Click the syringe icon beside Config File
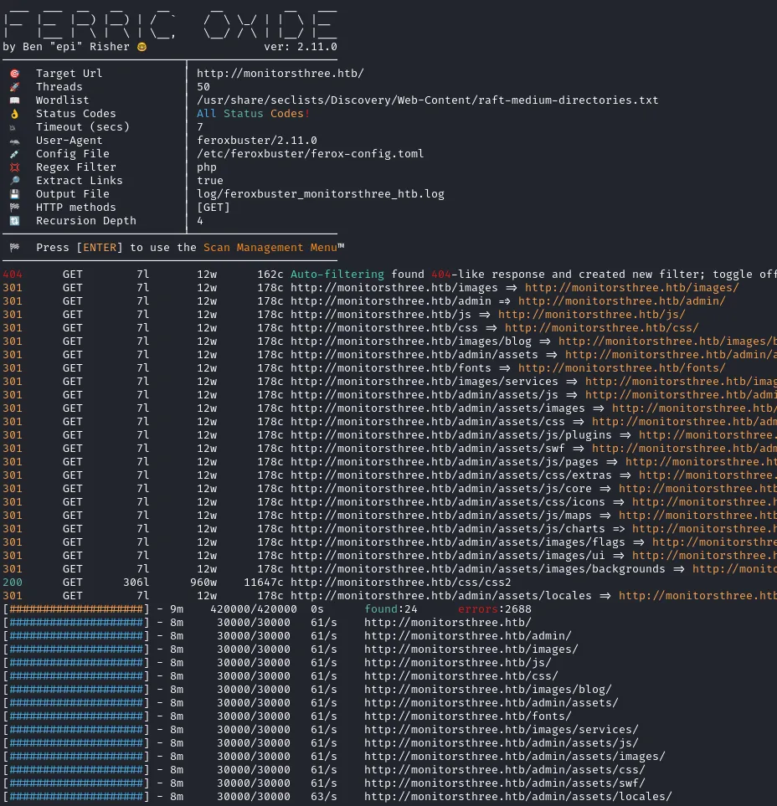The height and width of the screenshot is (806, 777). pos(14,154)
